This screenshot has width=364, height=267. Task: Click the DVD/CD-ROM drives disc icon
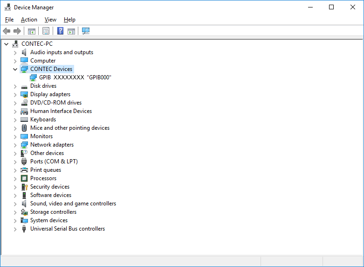[x=24, y=103]
